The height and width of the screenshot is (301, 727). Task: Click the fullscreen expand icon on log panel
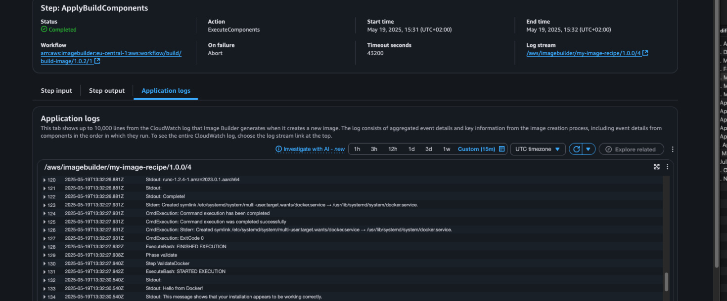[656, 167]
